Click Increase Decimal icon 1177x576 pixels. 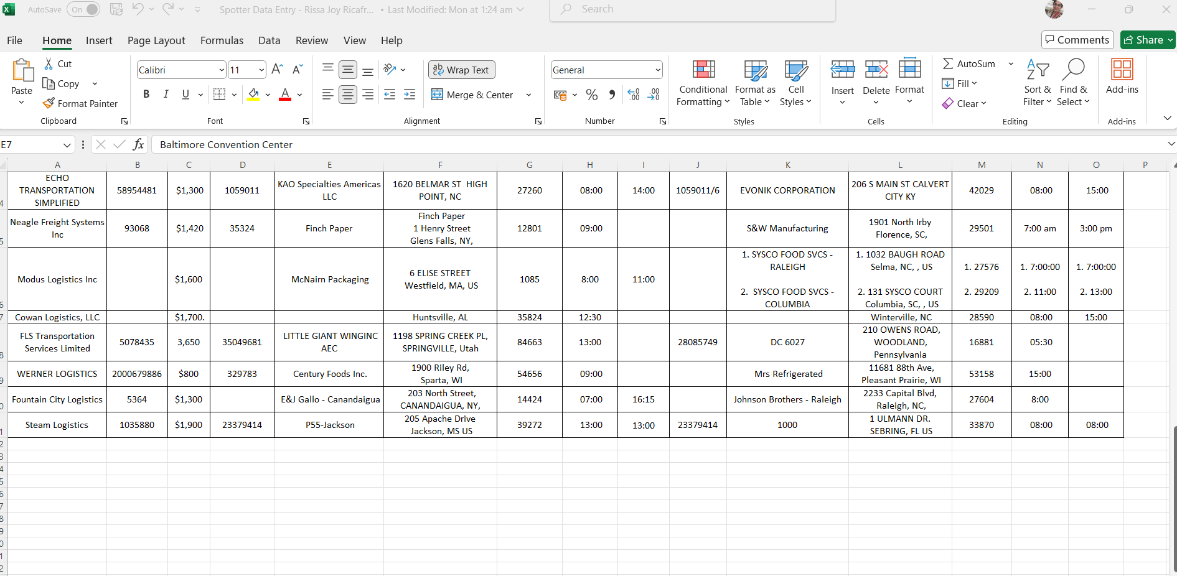coord(634,95)
